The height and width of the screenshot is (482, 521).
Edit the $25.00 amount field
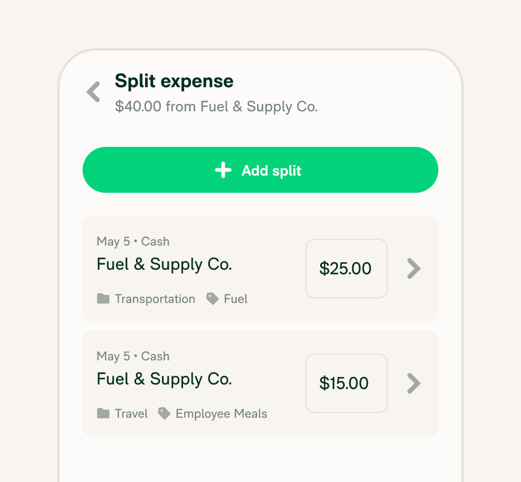(346, 269)
